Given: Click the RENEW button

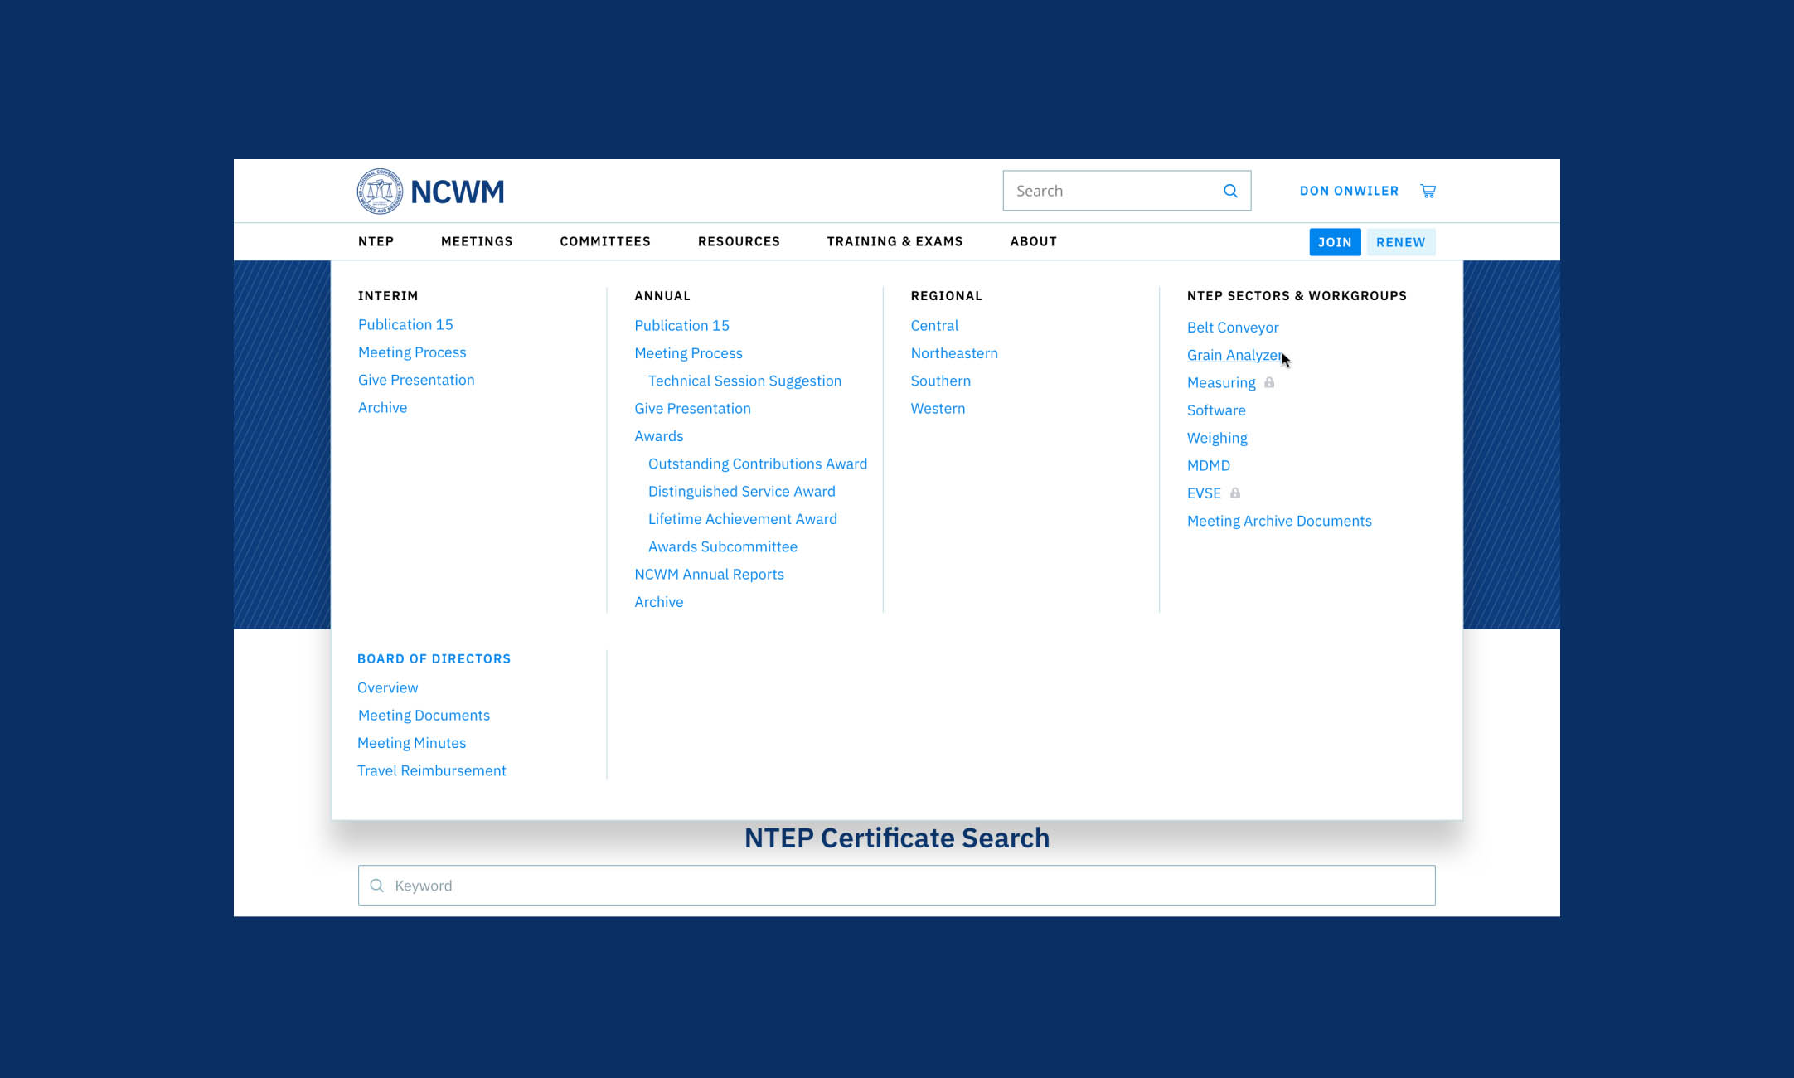Looking at the screenshot, I should [x=1400, y=241].
